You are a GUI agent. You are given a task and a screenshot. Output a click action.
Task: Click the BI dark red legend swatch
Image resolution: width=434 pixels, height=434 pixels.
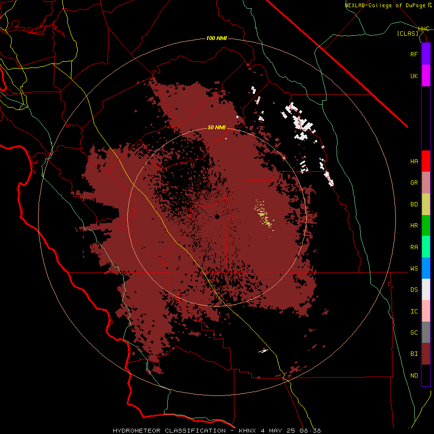426,354
